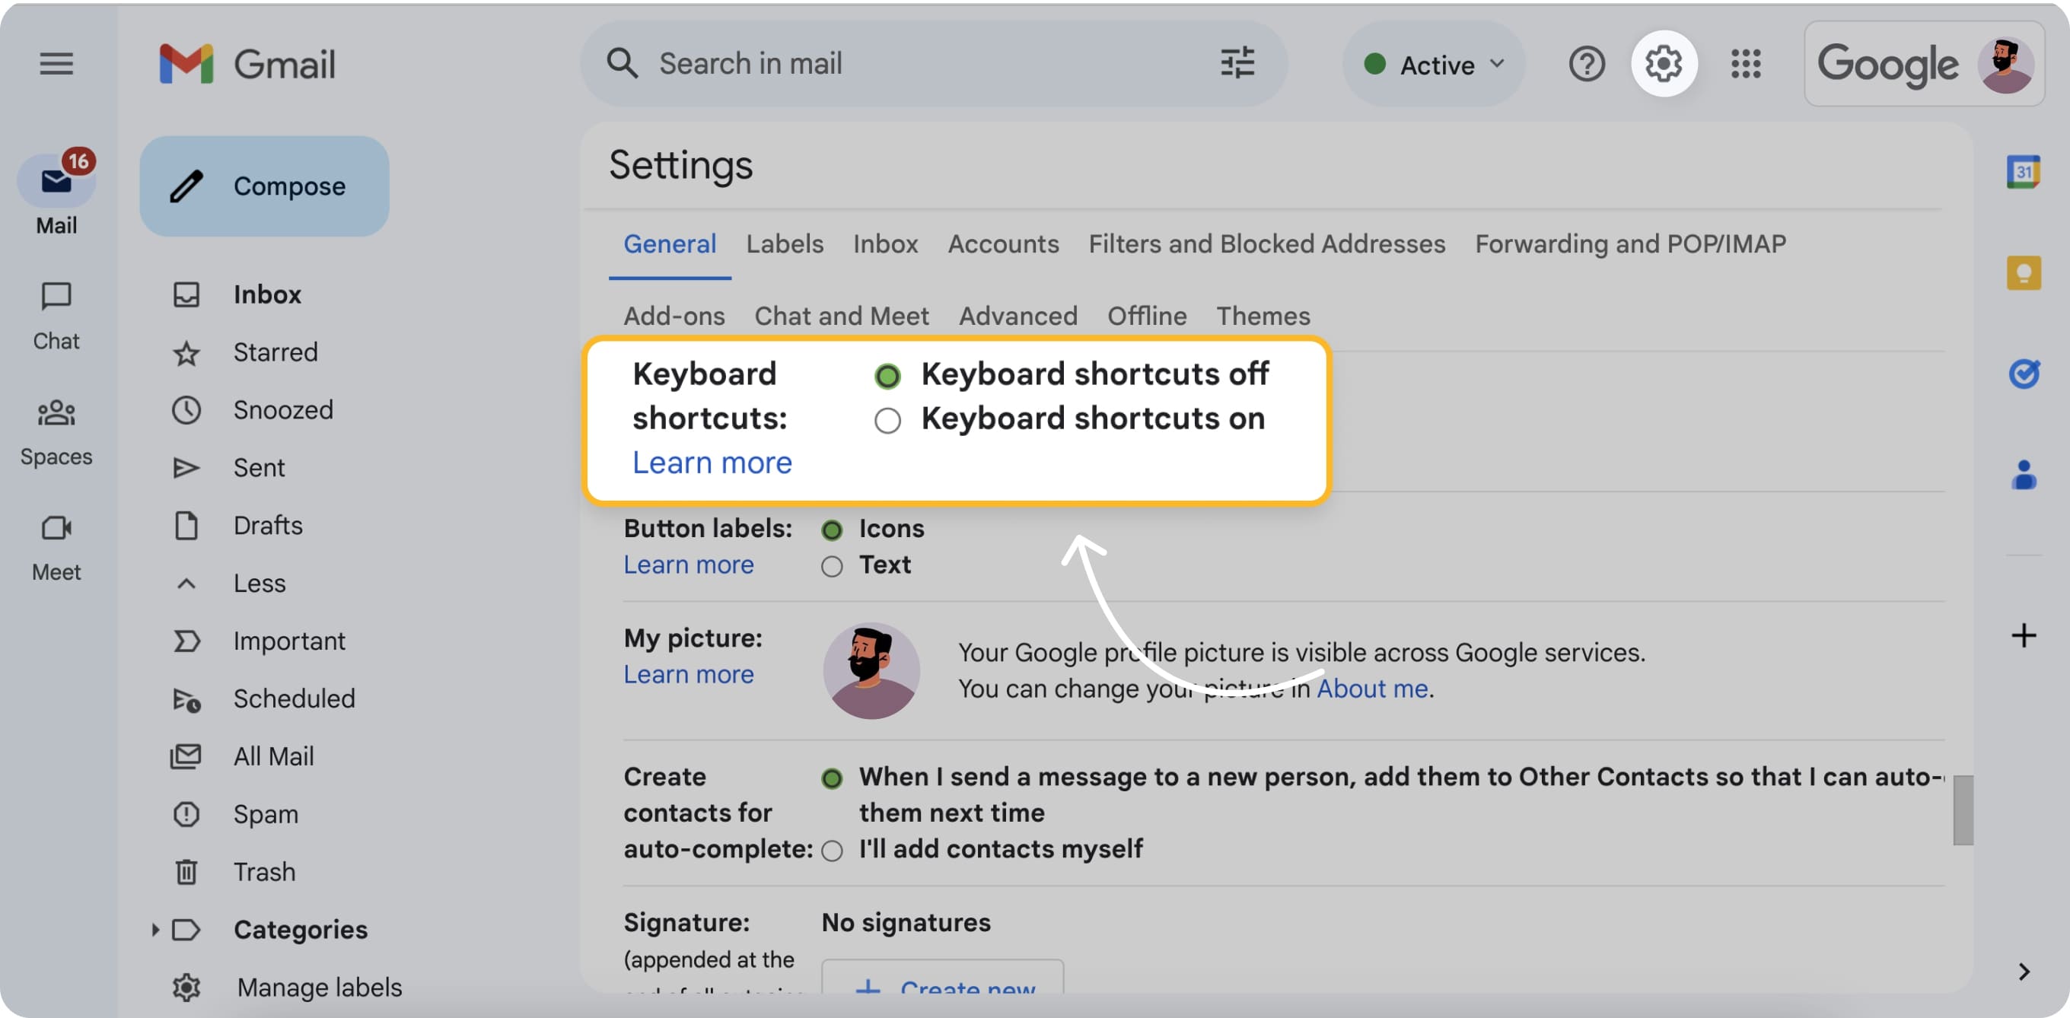Open Contacts in the right side panel
The width and height of the screenshot is (2070, 1018).
click(x=2024, y=476)
